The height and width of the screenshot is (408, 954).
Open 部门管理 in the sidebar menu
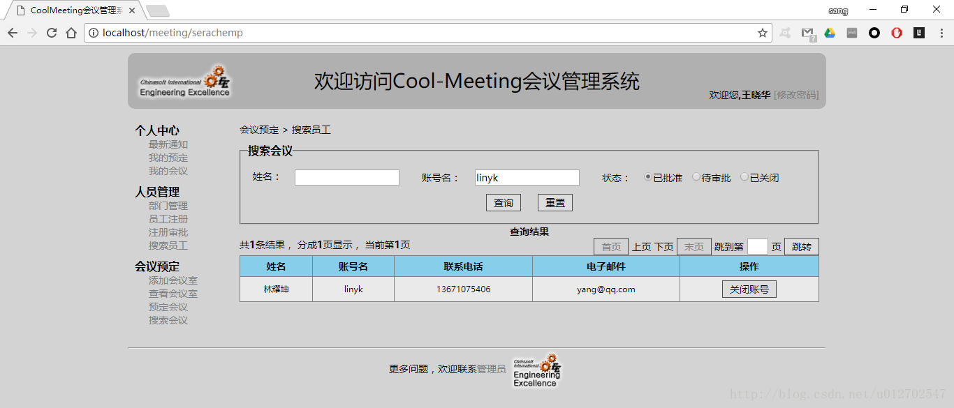168,206
